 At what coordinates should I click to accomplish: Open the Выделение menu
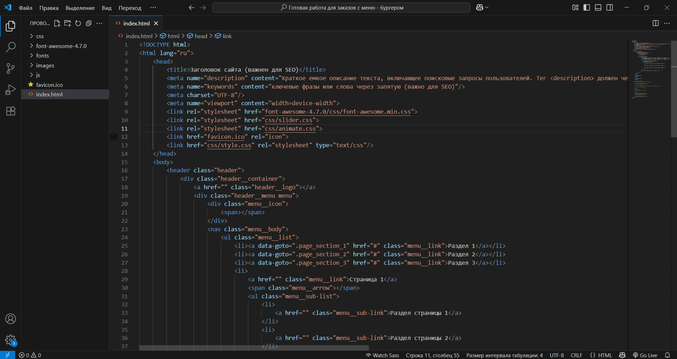coord(80,8)
